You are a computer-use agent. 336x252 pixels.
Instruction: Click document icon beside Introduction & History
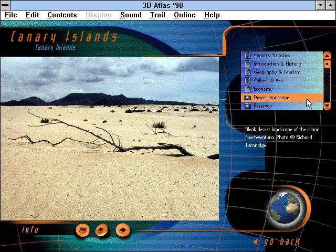pos(247,64)
